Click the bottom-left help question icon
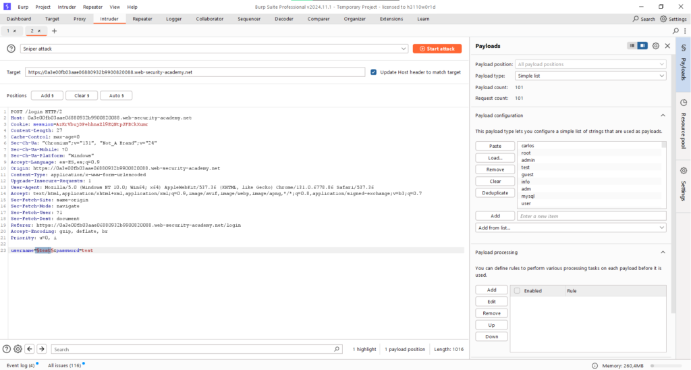 point(7,349)
